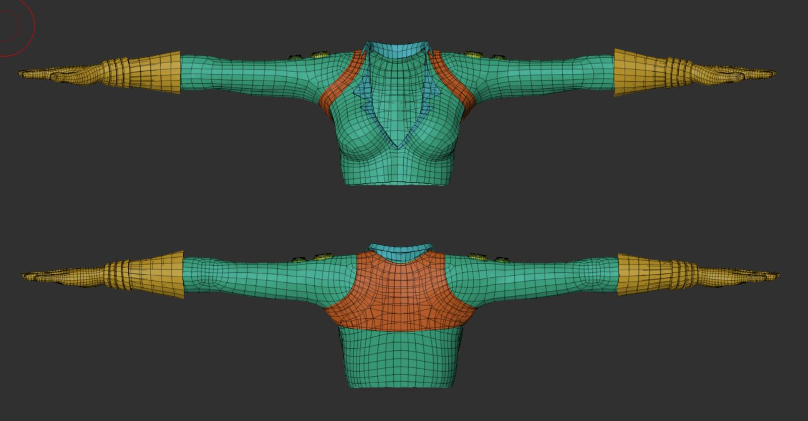Select the green lower back below orange panel

pyautogui.click(x=400, y=358)
